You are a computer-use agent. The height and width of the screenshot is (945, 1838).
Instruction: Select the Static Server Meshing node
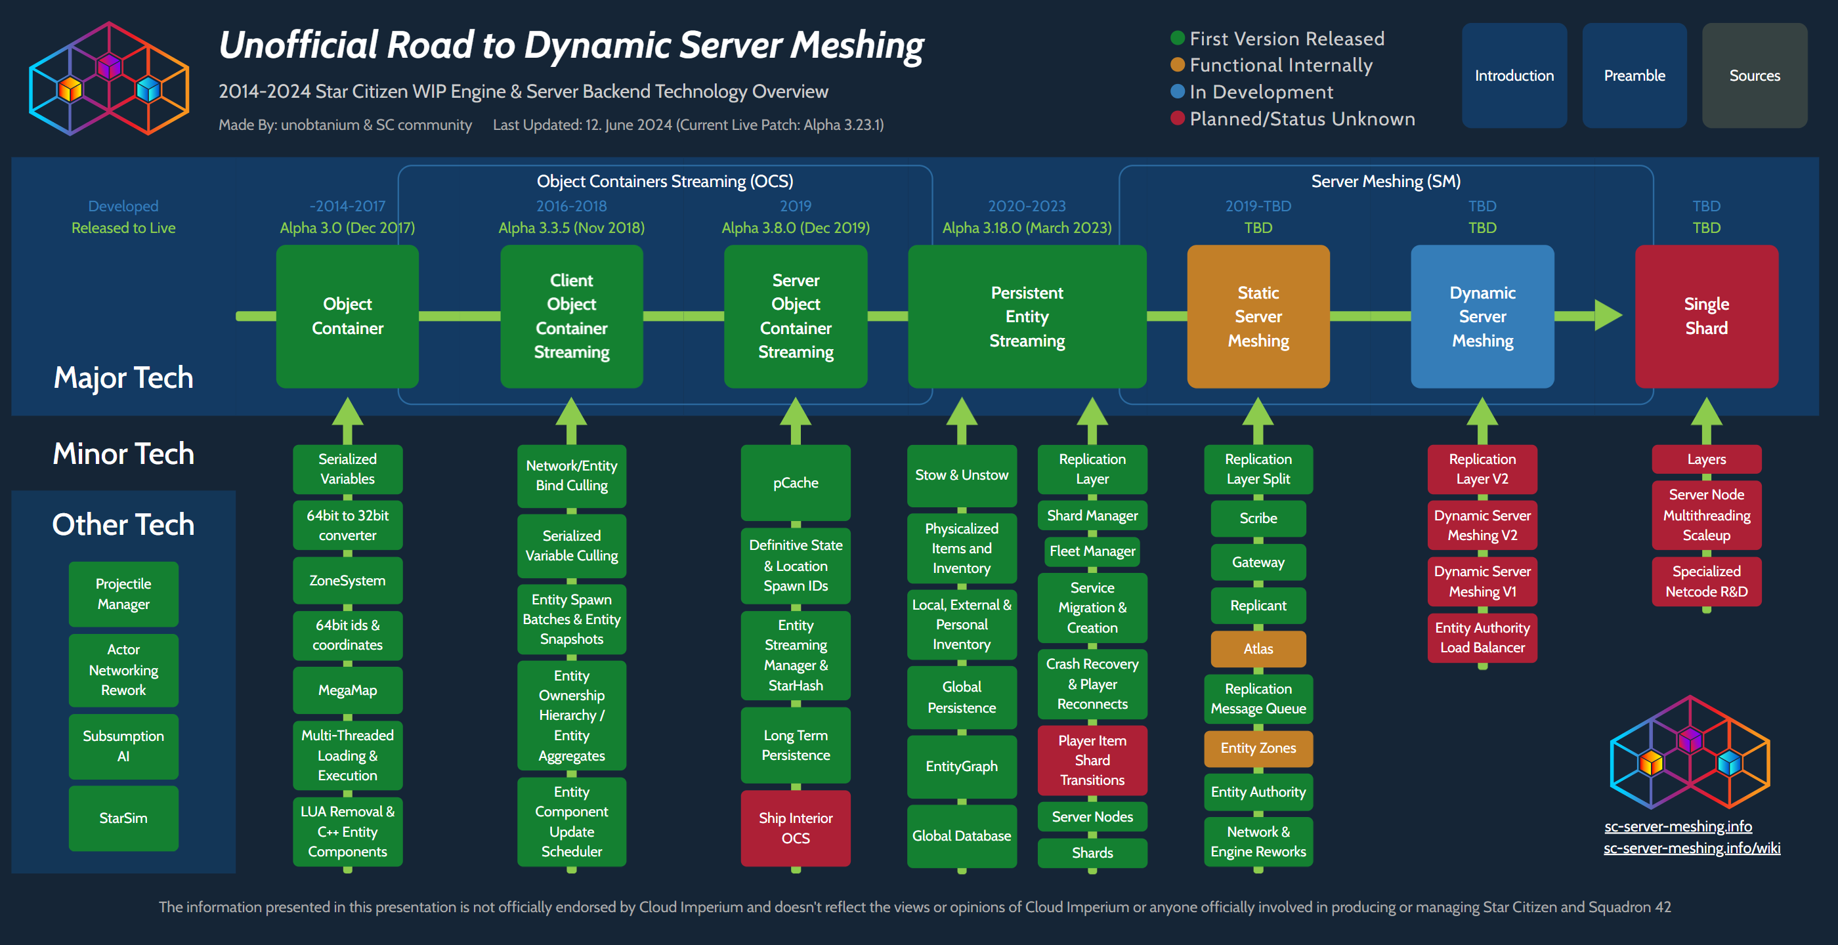tap(1258, 316)
